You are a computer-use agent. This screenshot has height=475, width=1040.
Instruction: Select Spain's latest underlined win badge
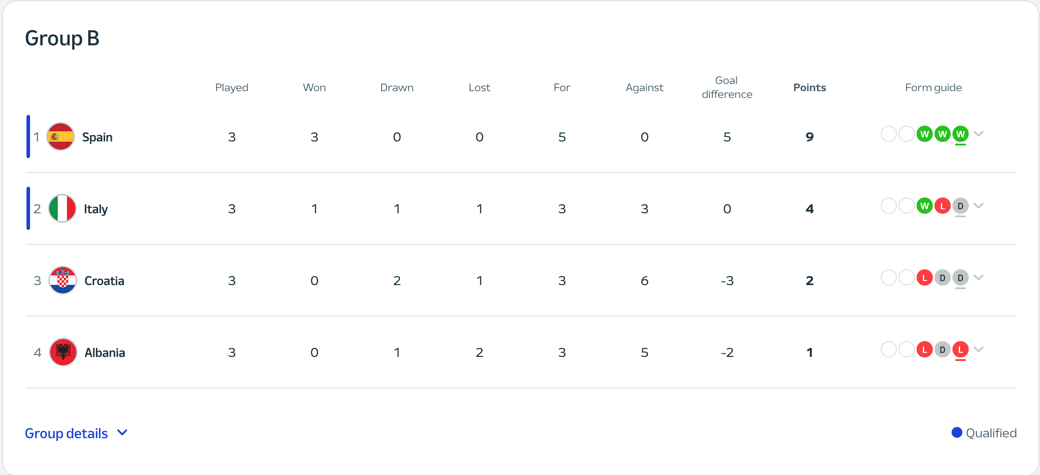(961, 134)
